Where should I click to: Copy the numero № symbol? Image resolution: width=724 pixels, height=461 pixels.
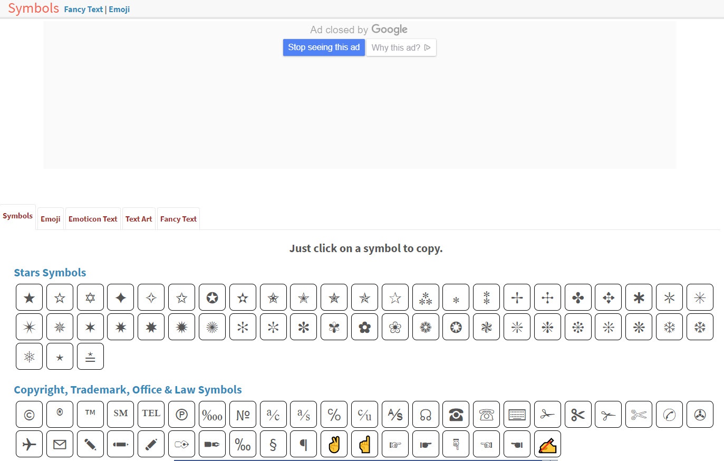click(243, 415)
